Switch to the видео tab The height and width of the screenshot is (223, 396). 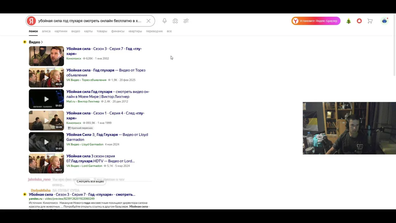pos(75,31)
